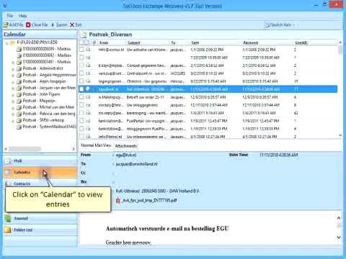Viewport: 346px width, 259px height.
Task: Sort by the Size(KB) column header
Action: [x=301, y=42]
